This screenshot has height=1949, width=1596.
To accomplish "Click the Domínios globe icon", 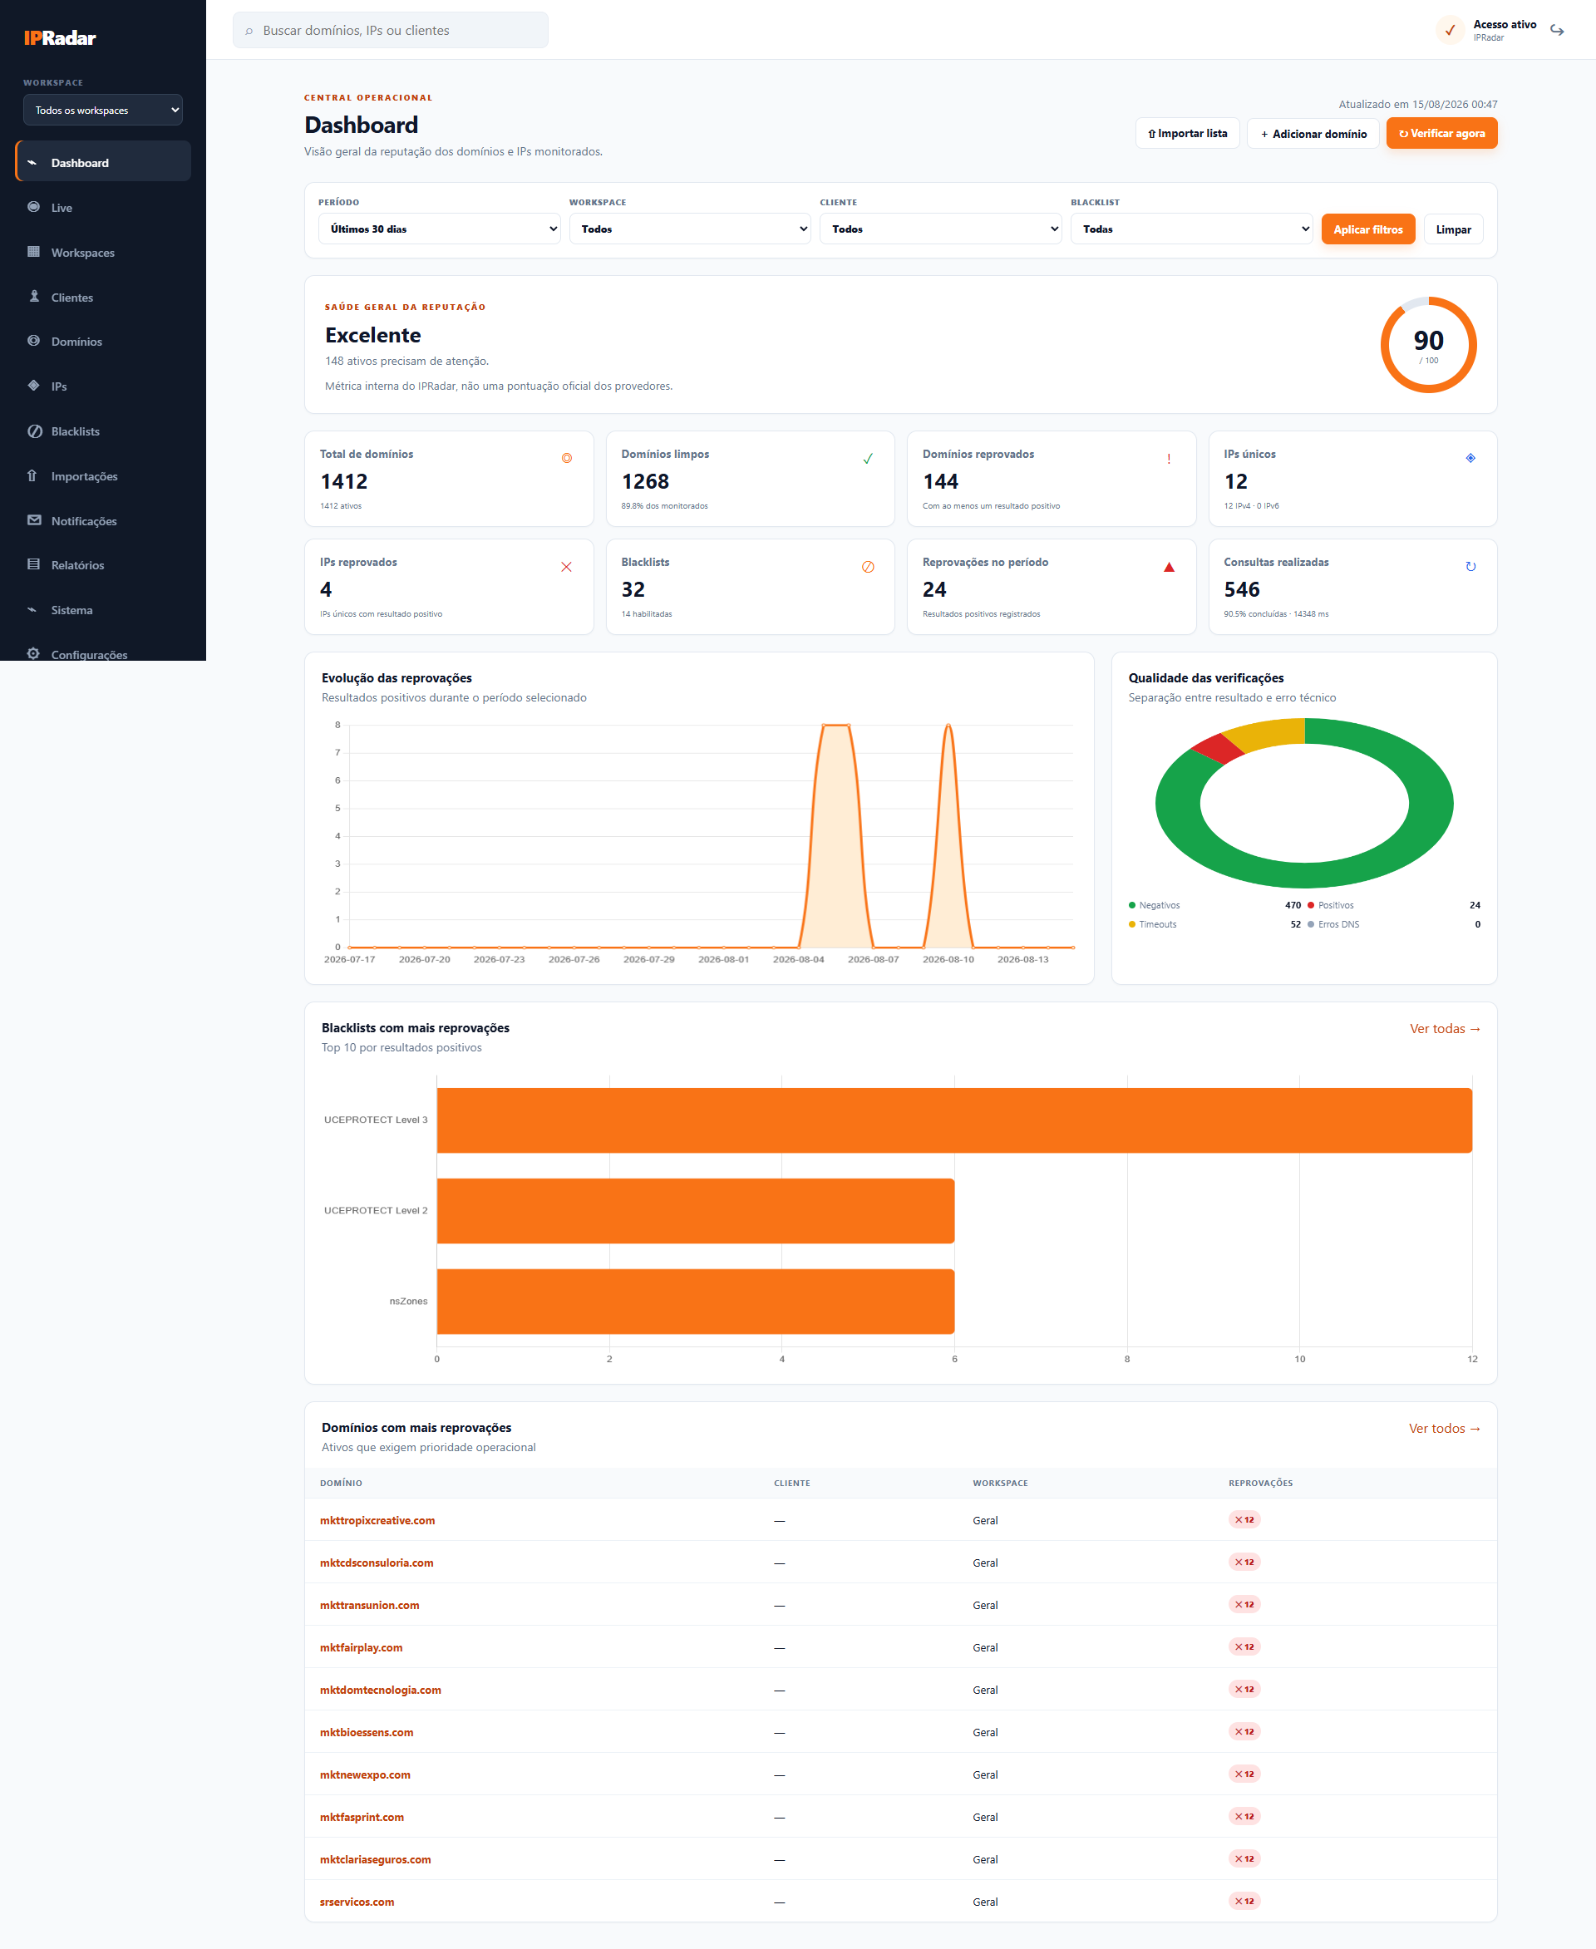I will pos(34,341).
